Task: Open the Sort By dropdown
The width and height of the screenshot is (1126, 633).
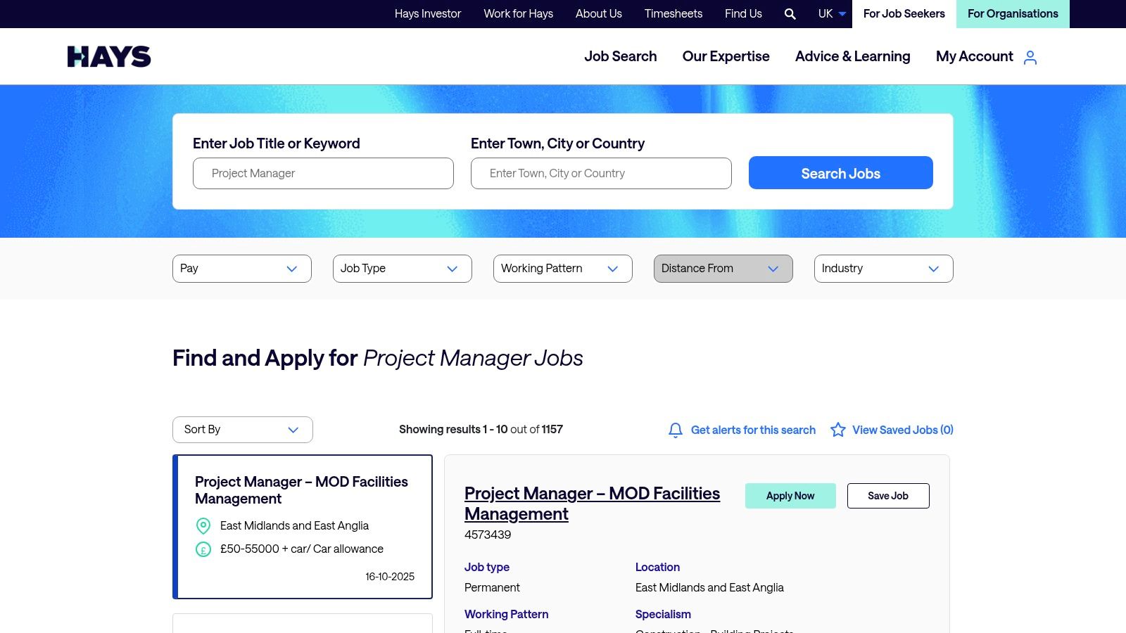Action: click(243, 430)
